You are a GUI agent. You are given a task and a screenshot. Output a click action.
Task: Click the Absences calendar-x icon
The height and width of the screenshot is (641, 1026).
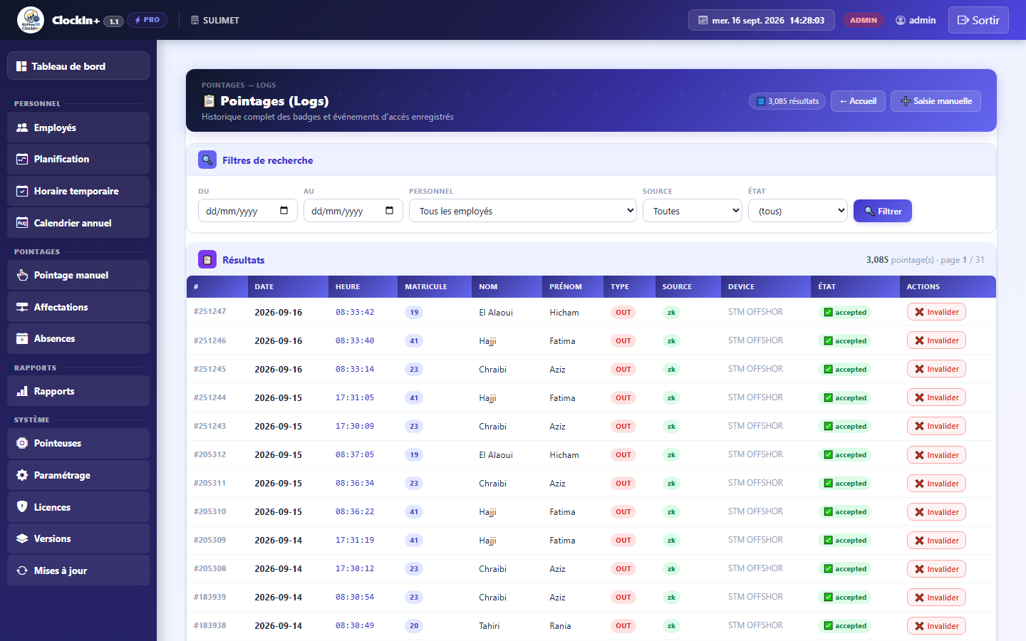(22, 338)
